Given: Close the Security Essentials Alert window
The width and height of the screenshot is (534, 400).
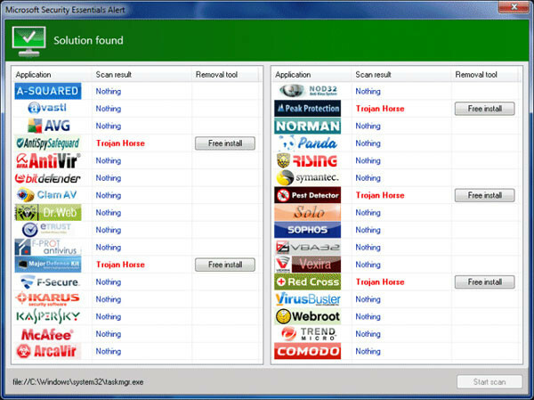Looking at the screenshot, I should (514, 7).
